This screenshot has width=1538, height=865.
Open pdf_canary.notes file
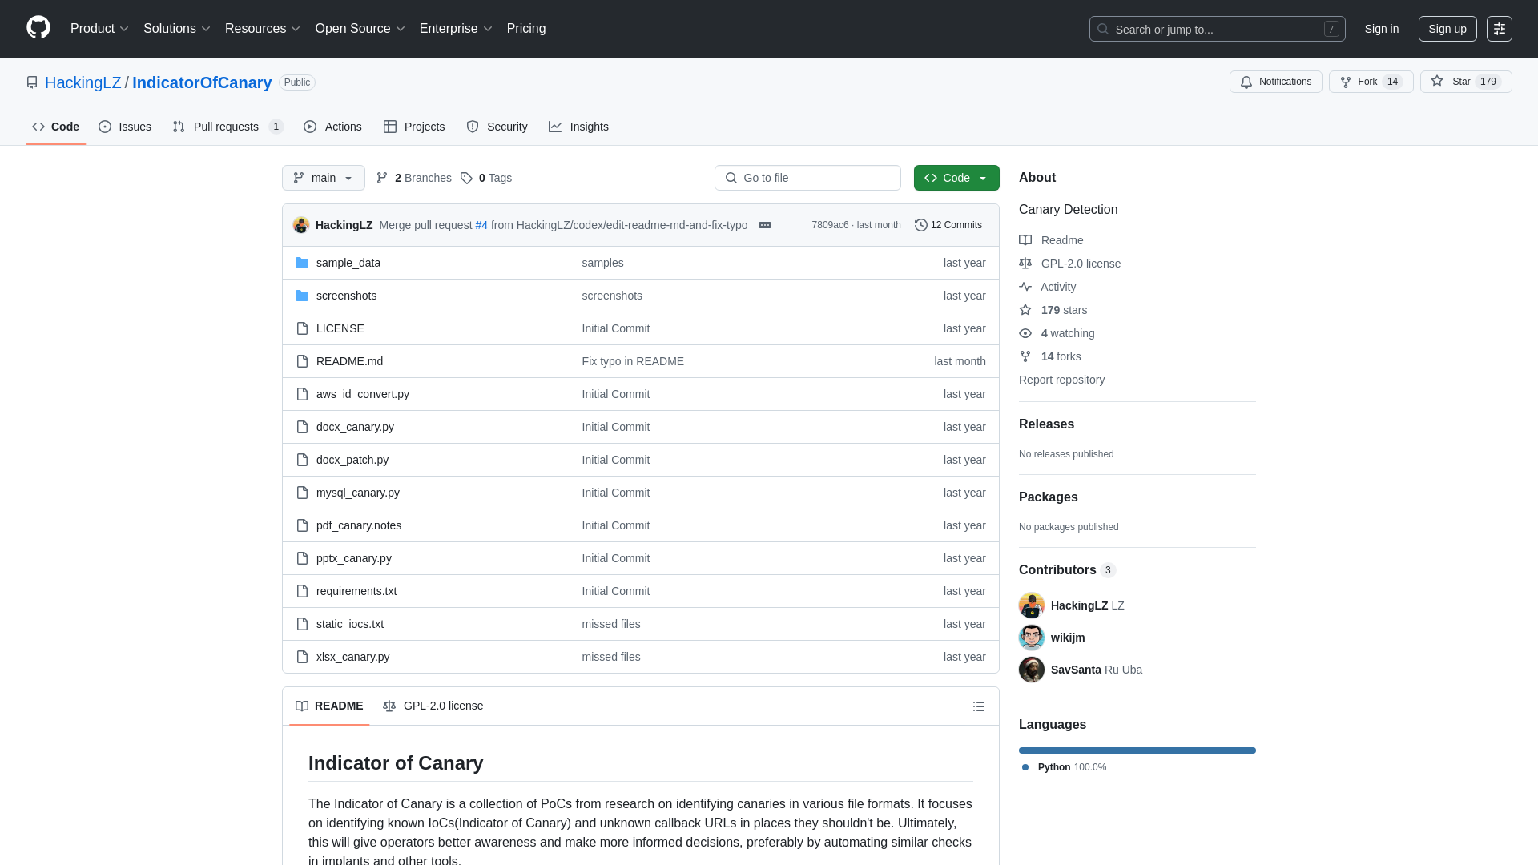tap(359, 525)
